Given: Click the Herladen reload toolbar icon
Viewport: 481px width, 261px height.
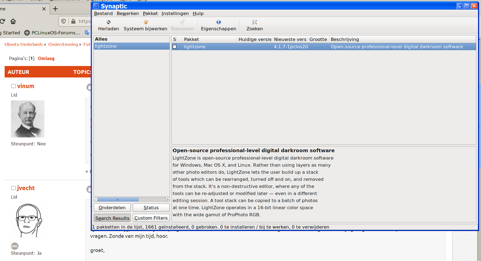Looking at the screenshot, I should 109,22.
